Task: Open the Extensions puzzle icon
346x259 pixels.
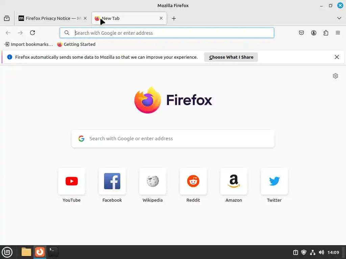Action: 326,33
